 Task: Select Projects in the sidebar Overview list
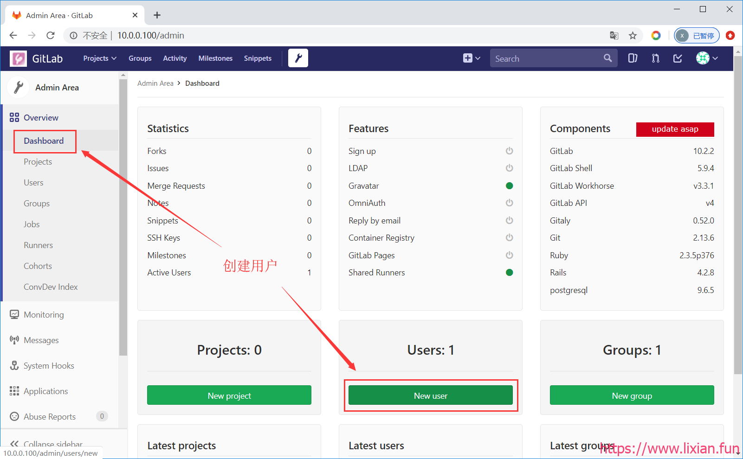(38, 162)
